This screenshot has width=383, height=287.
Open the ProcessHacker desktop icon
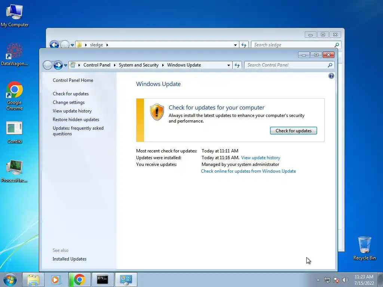(x=15, y=171)
